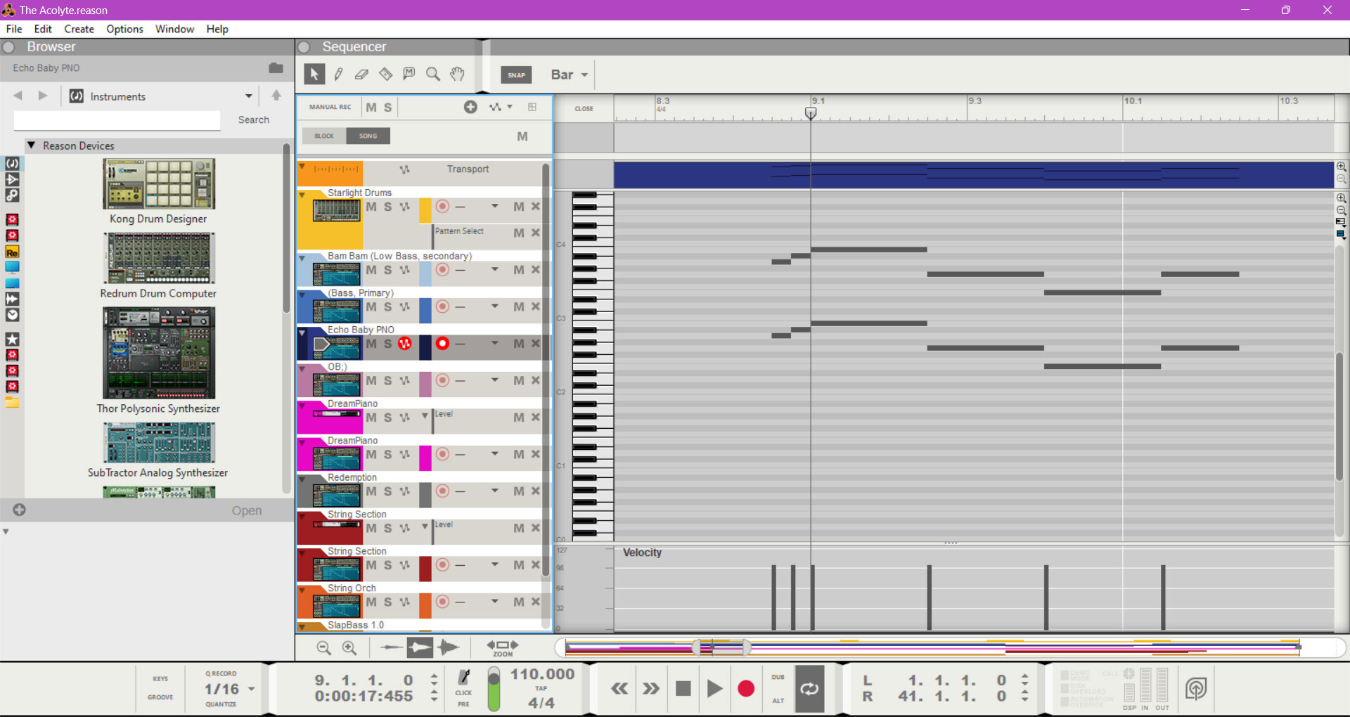The image size is (1350, 717).
Task: Click the Close button in the edit area
Action: coord(584,109)
